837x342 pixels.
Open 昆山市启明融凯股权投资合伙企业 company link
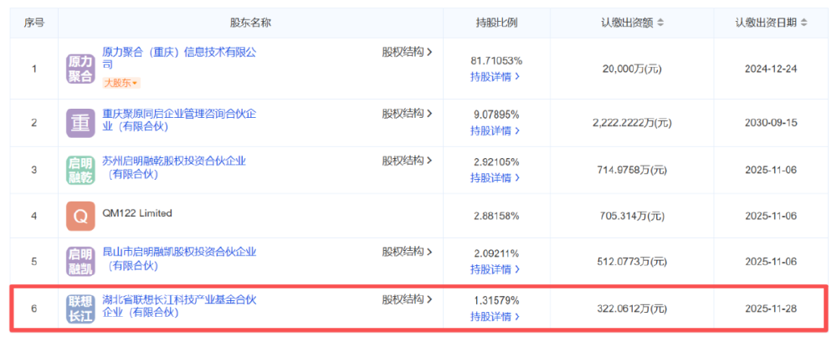(178, 252)
